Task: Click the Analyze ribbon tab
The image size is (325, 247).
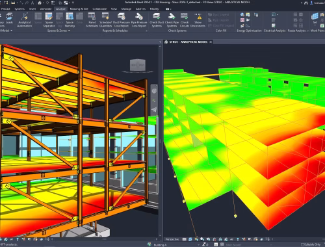Action: [60, 9]
